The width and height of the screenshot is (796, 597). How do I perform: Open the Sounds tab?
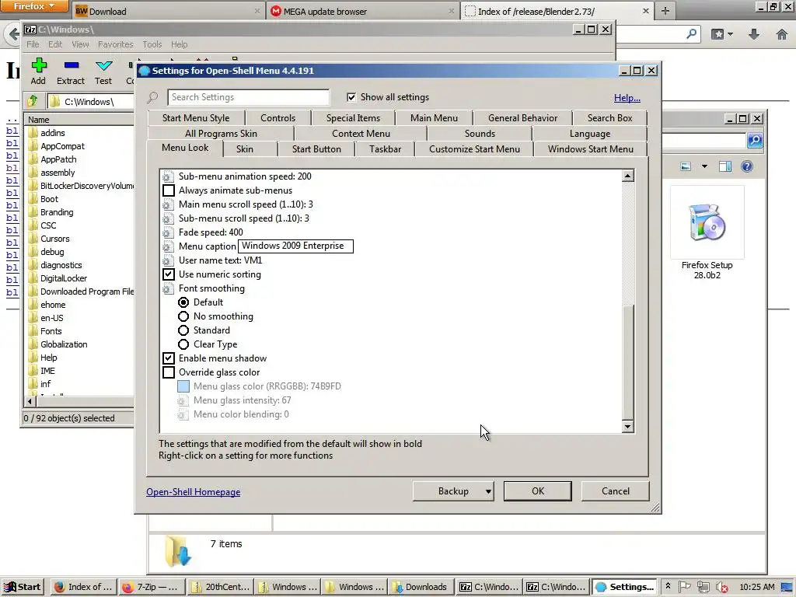[480, 134]
